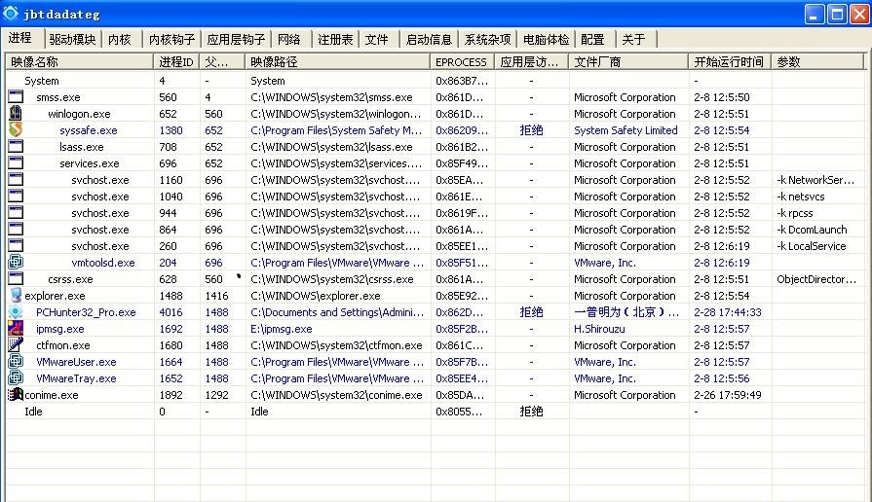Click the explorer.exe process icon
The height and width of the screenshot is (502, 872).
16,296
